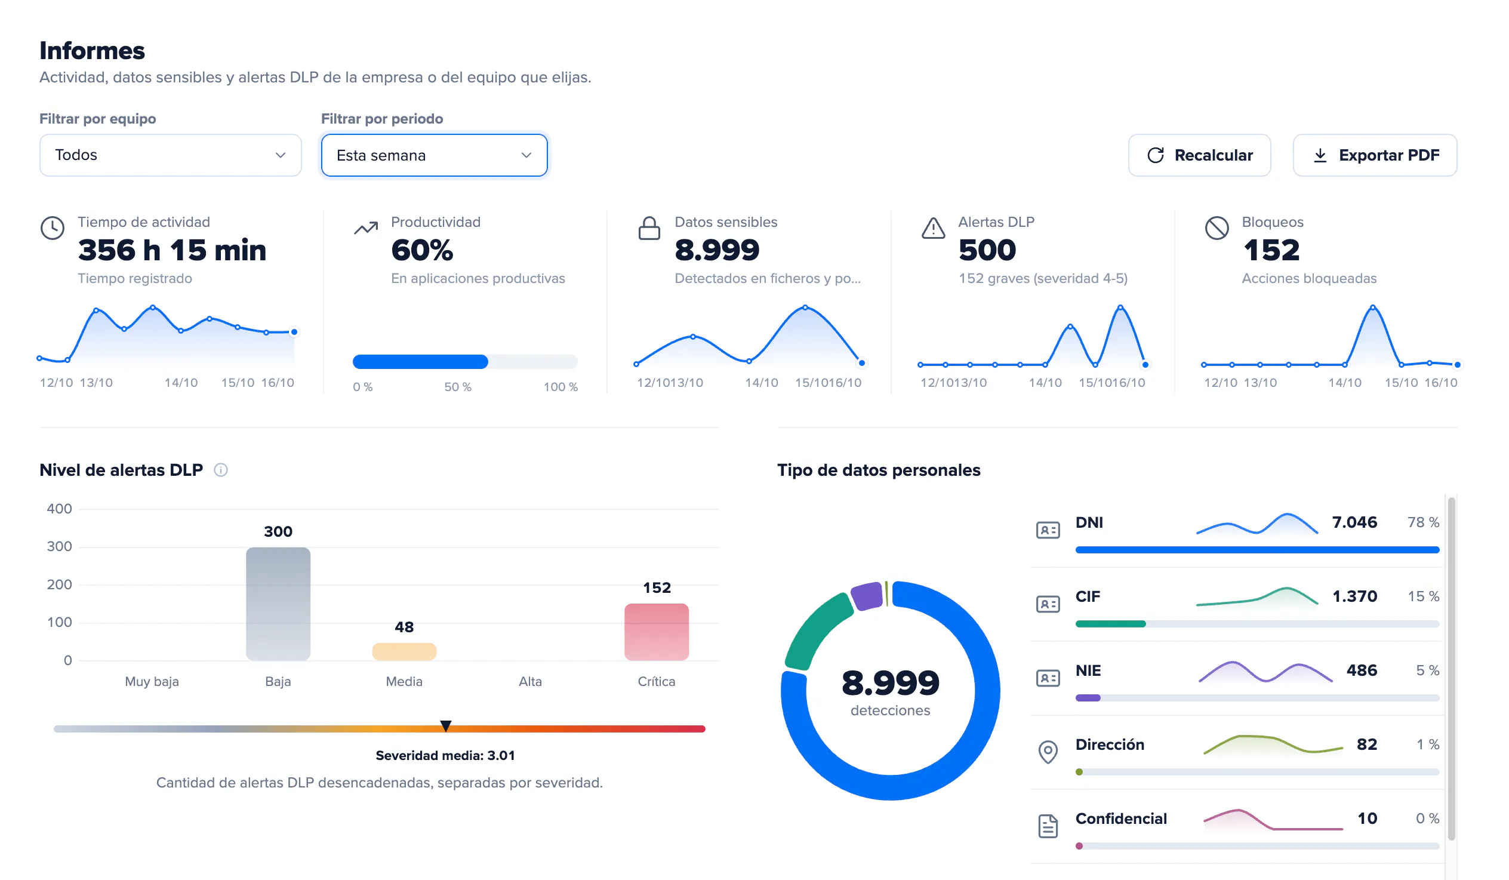Viewport: 1509px width, 880px height.
Task: Click the DNI blue progress bar
Action: 1258,550
